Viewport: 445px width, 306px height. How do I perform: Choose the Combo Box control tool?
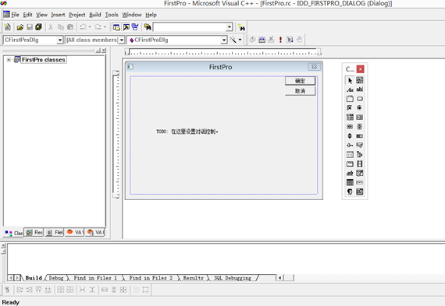coord(350,118)
